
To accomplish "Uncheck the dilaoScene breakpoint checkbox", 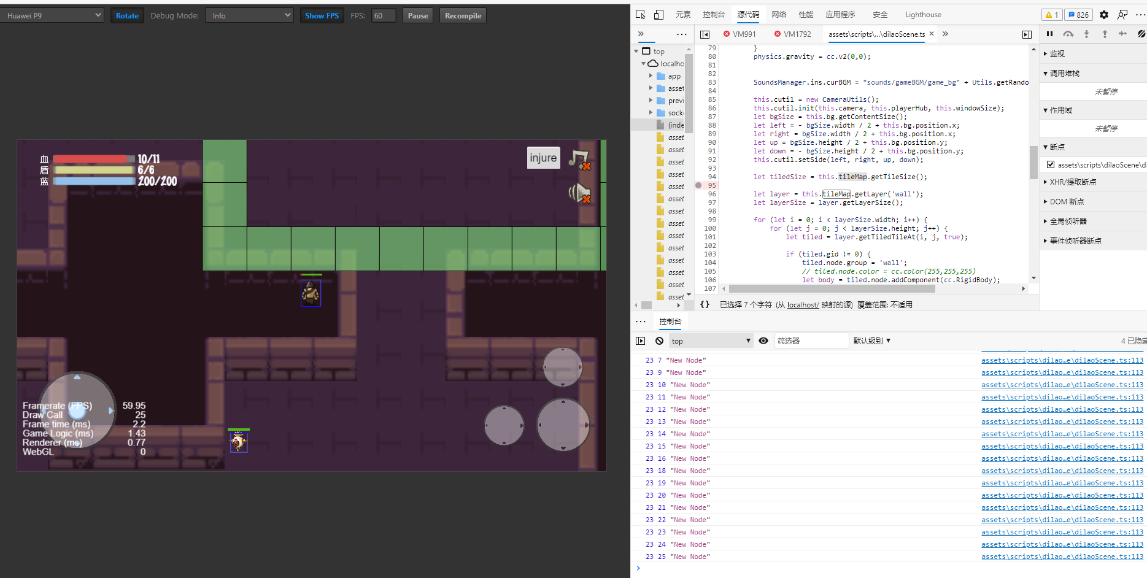I will 1051,164.
